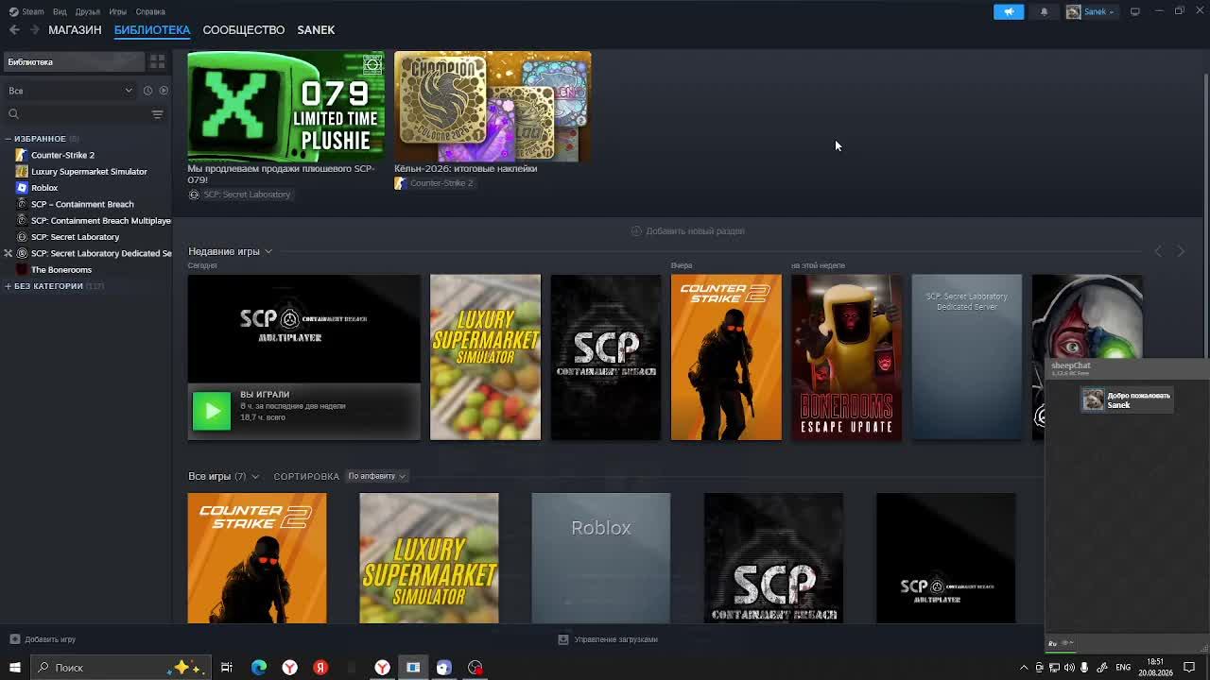Sort sidebar by recent activity clock icon

(147, 91)
